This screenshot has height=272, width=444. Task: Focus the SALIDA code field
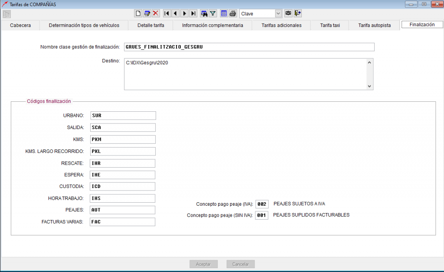point(123,127)
